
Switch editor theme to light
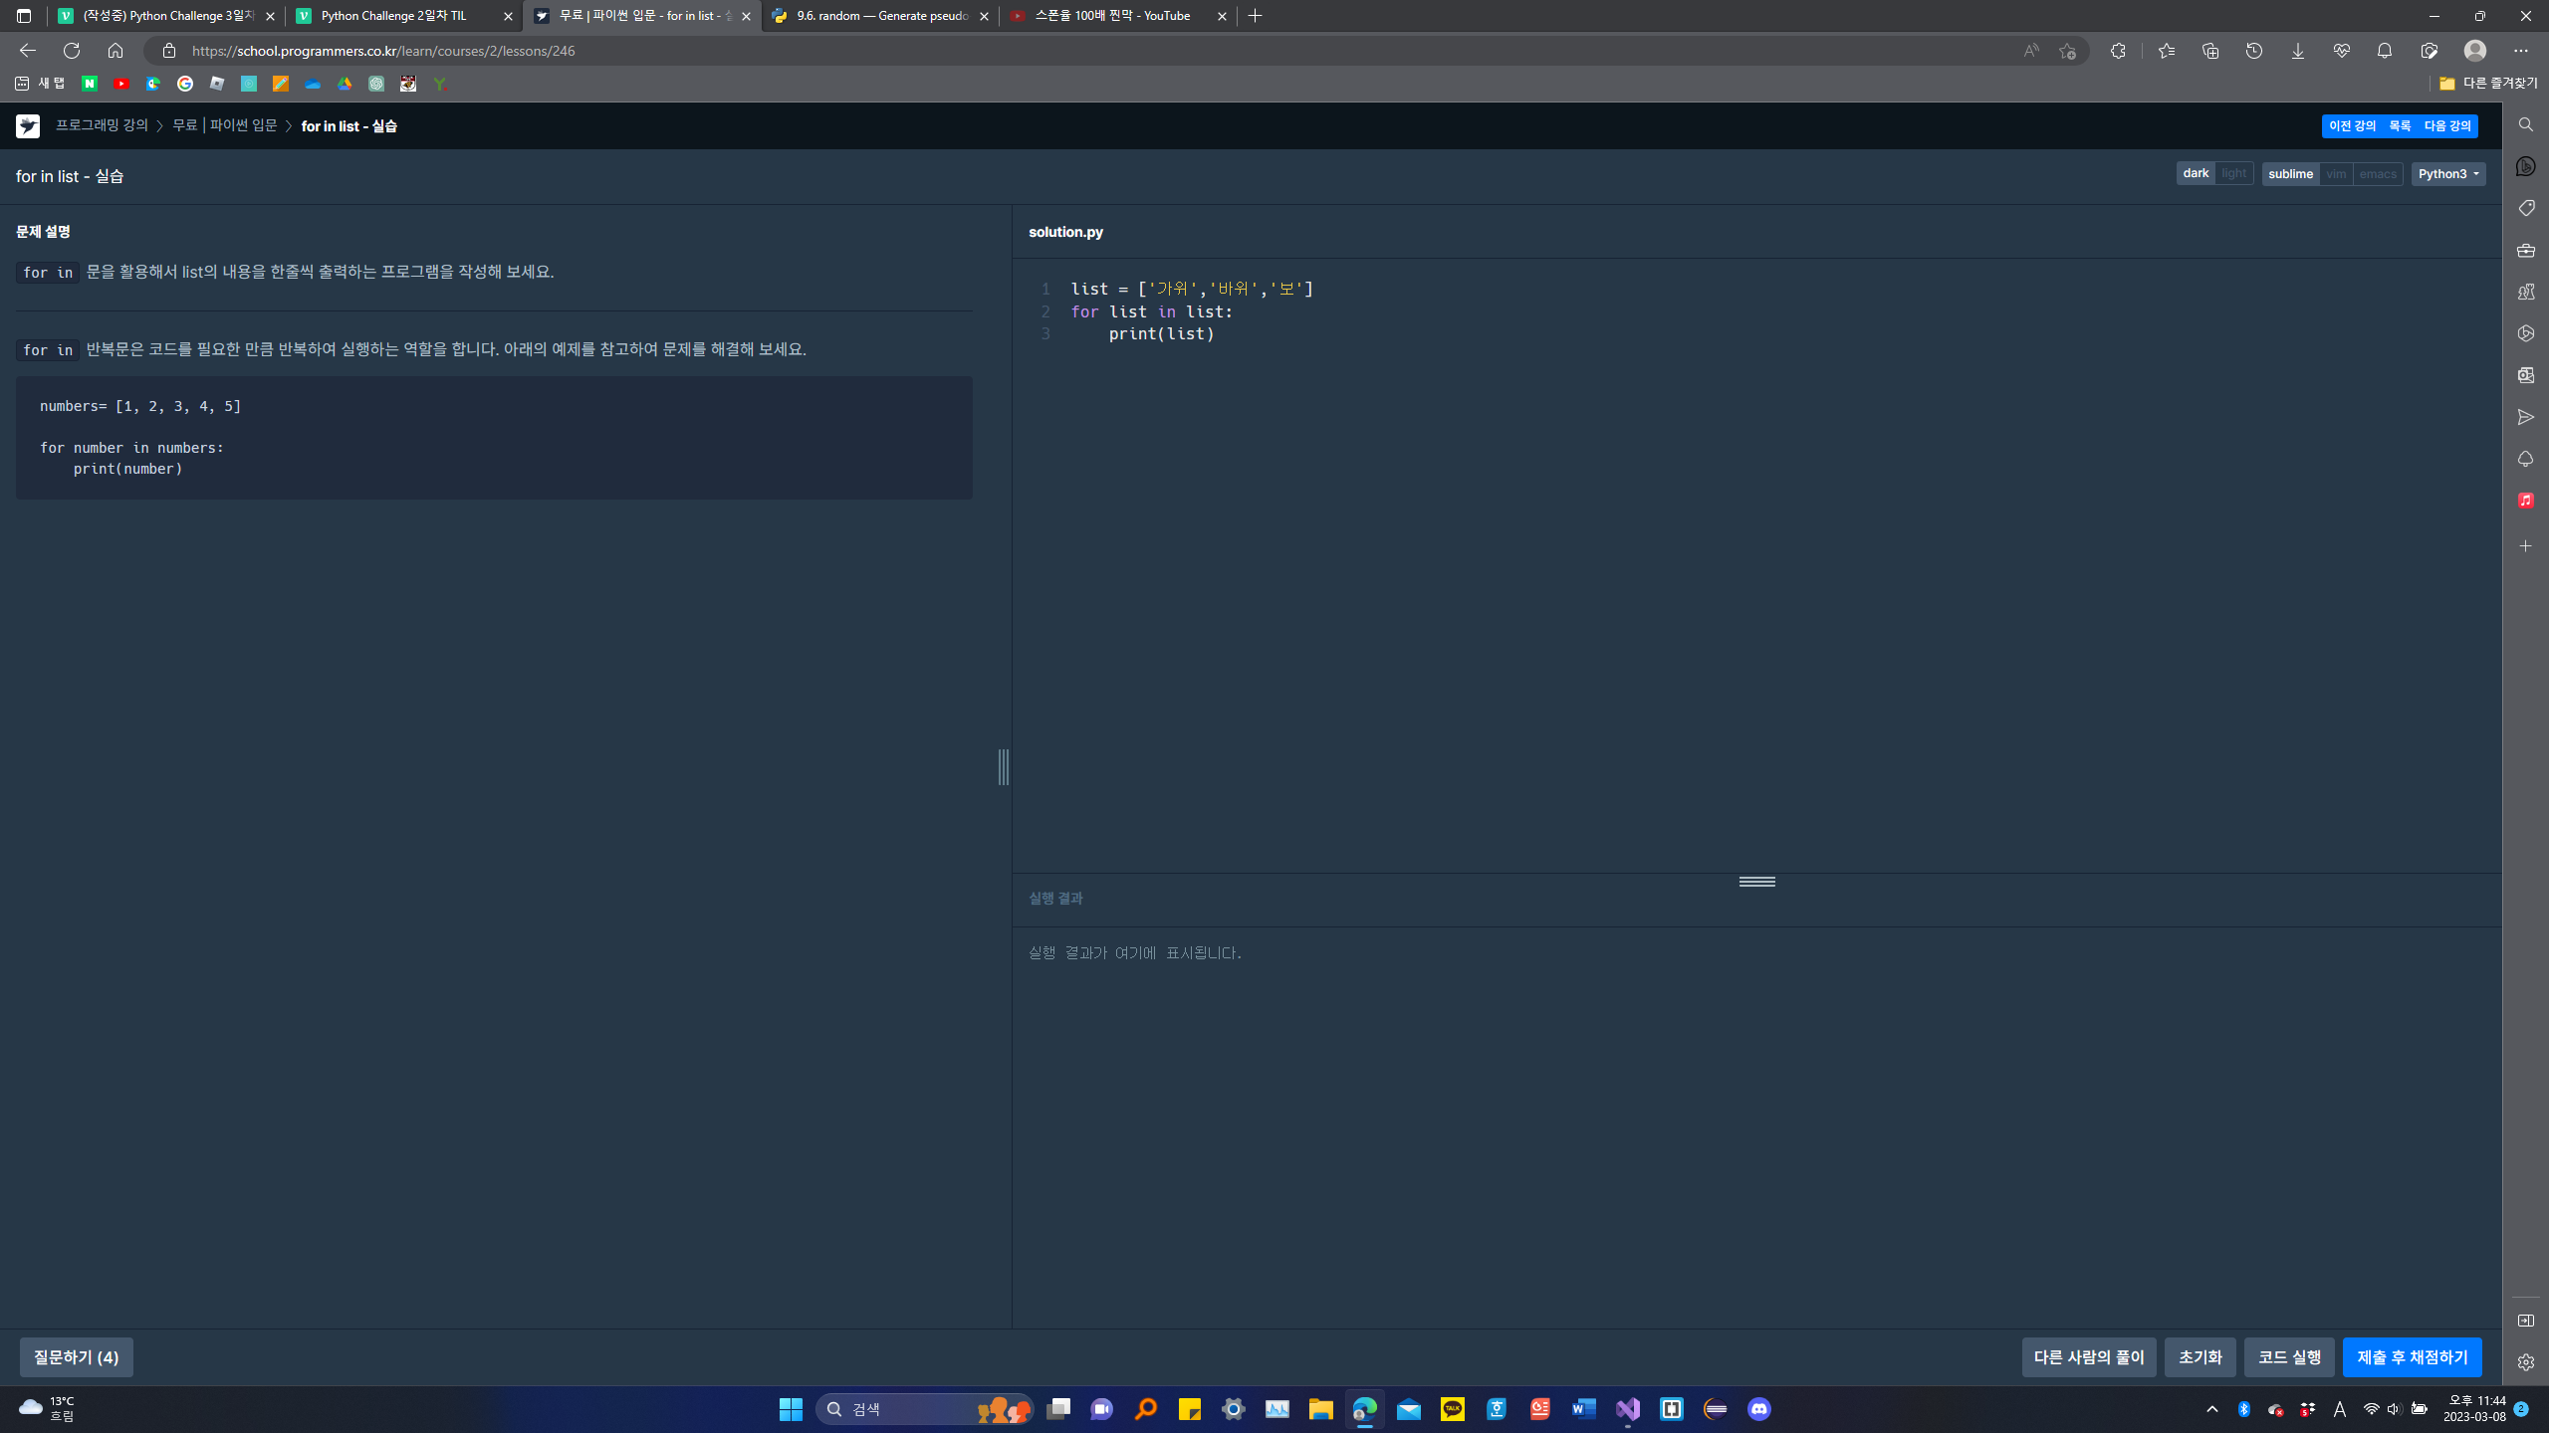(x=2234, y=173)
